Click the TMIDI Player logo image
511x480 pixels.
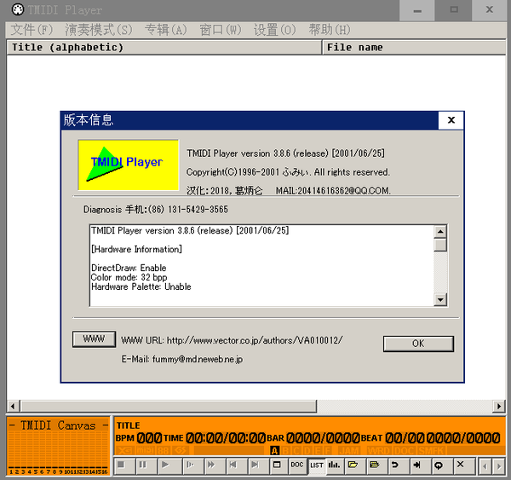click(x=128, y=165)
